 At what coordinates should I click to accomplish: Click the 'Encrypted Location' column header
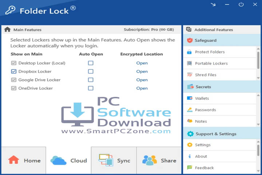[x=142, y=54]
